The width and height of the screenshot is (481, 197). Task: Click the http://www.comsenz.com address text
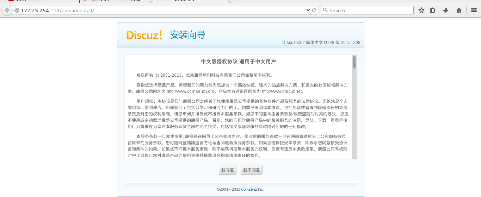pyautogui.click(x=191, y=91)
